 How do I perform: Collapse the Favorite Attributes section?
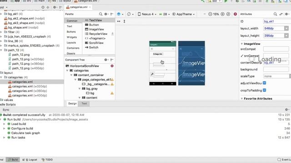(241, 99)
